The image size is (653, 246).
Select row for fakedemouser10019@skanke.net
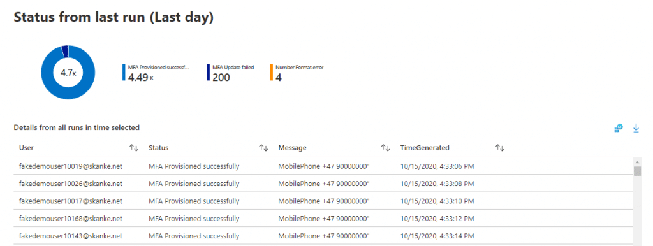(323, 166)
